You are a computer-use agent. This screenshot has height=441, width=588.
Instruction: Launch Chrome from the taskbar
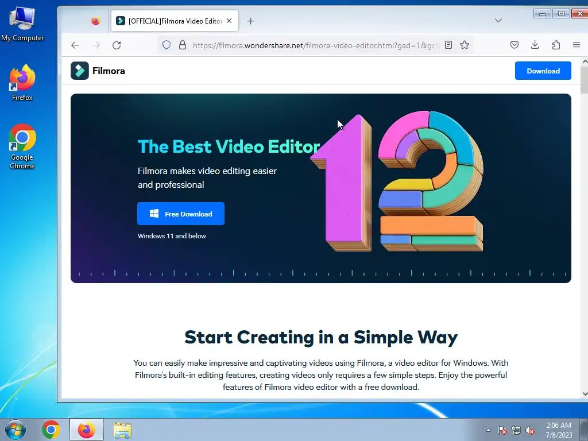click(x=51, y=430)
